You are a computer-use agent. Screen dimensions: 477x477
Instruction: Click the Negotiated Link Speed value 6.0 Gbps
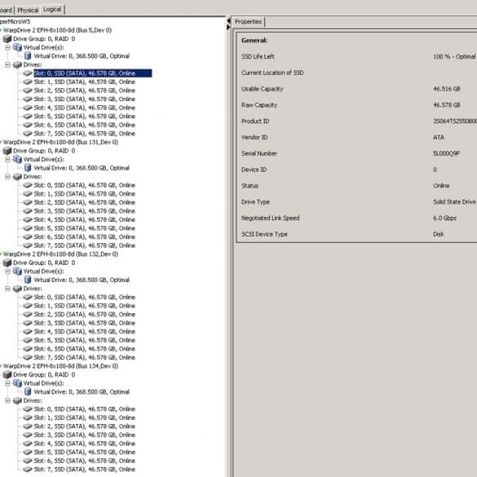point(444,219)
